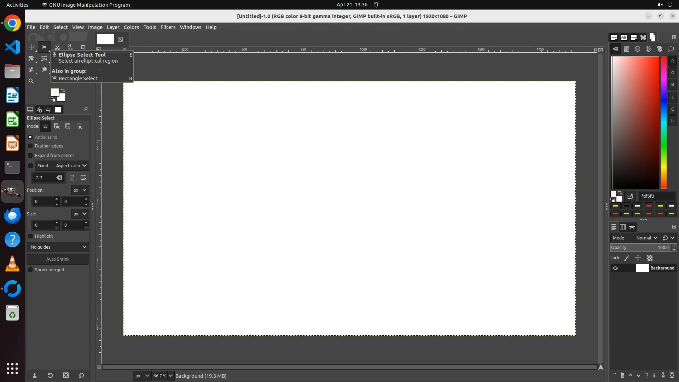Open the No guides dropdown
The width and height of the screenshot is (679, 382).
click(x=58, y=247)
